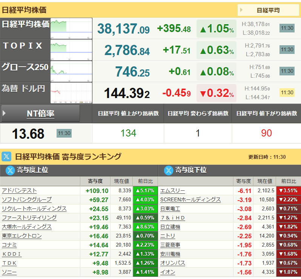Open the KDDI stock link
Viewport: 301px width, 279px height.
pyautogui.click(x=12, y=254)
